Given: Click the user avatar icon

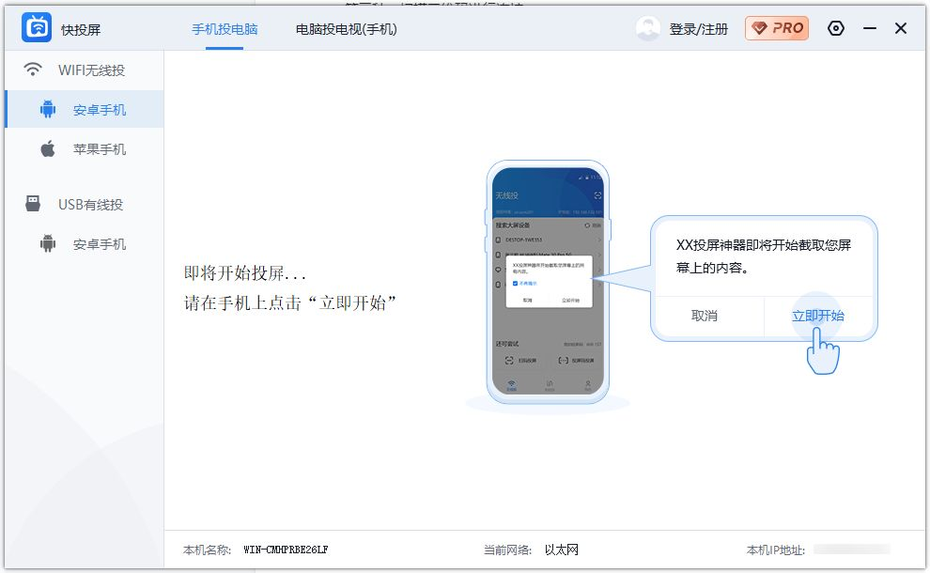Looking at the screenshot, I should click(x=648, y=28).
